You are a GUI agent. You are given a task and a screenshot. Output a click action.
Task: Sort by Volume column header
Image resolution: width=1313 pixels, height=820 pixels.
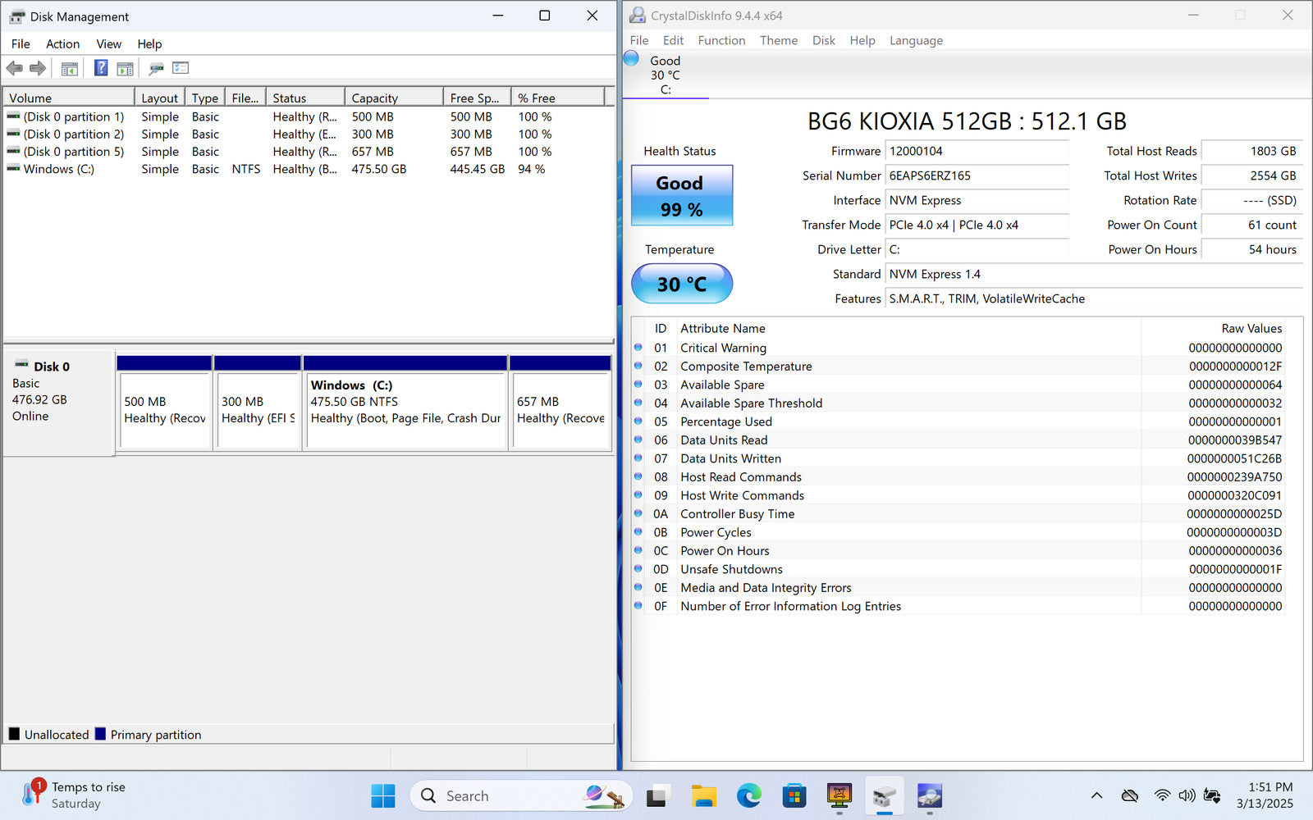[69, 98]
